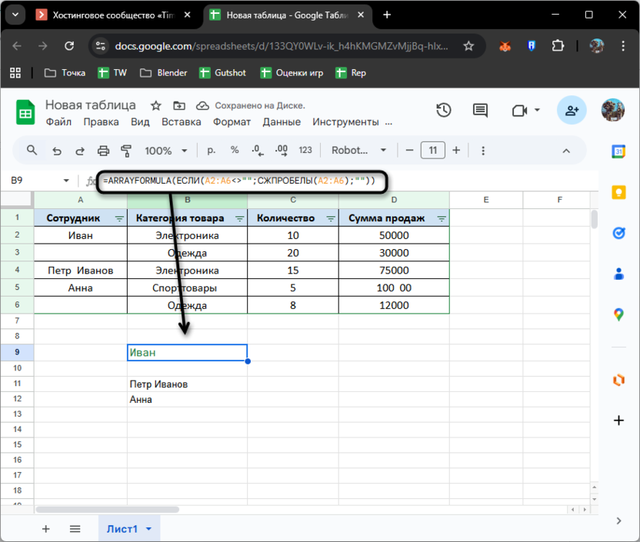The height and width of the screenshot is (542, 640).
Task: Open the version history clock icon
Action: point(443,111)
